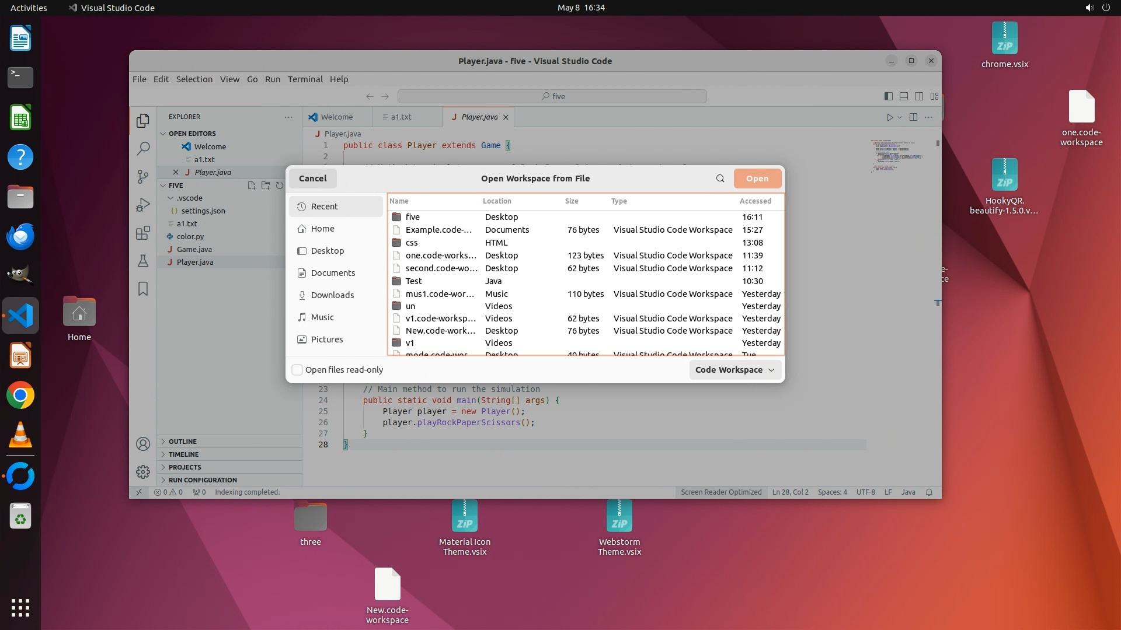Open the Extensions view icon
Image resolution: width=1121 pixels, height=630 pixels.
[143, 233]
